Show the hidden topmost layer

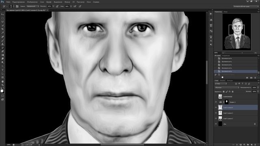(x=216, y=97)
